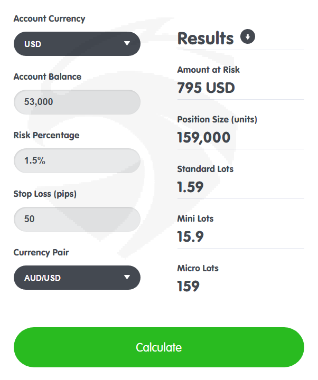Viewport: 318px width, 380px height.
Task: Click the Position Size (units) label
Action: point(217,119)
